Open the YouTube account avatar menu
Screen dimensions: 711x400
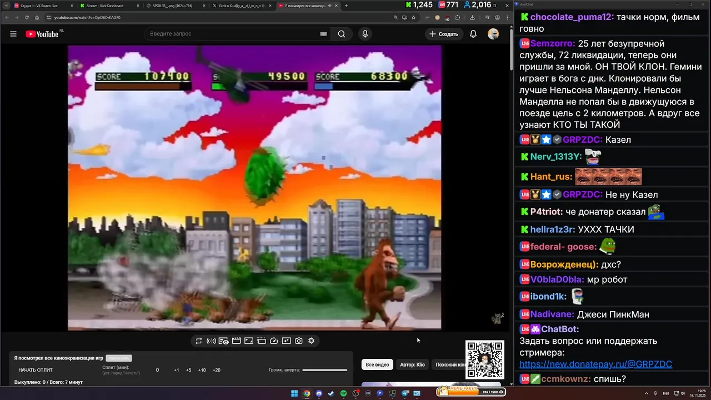point(493,34)
